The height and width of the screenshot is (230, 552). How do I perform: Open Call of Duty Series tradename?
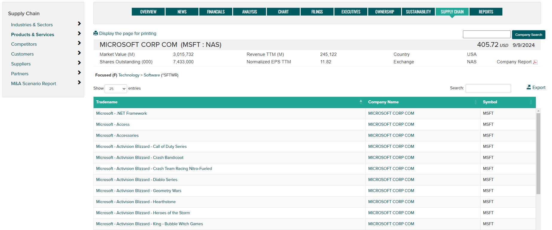[x=141, y=146]
